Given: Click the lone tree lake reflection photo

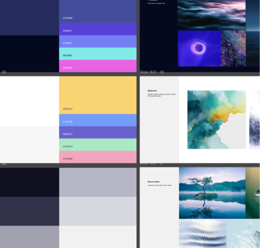Looking at the screenshot, I should pyautogui.click(x=212, y=193).
